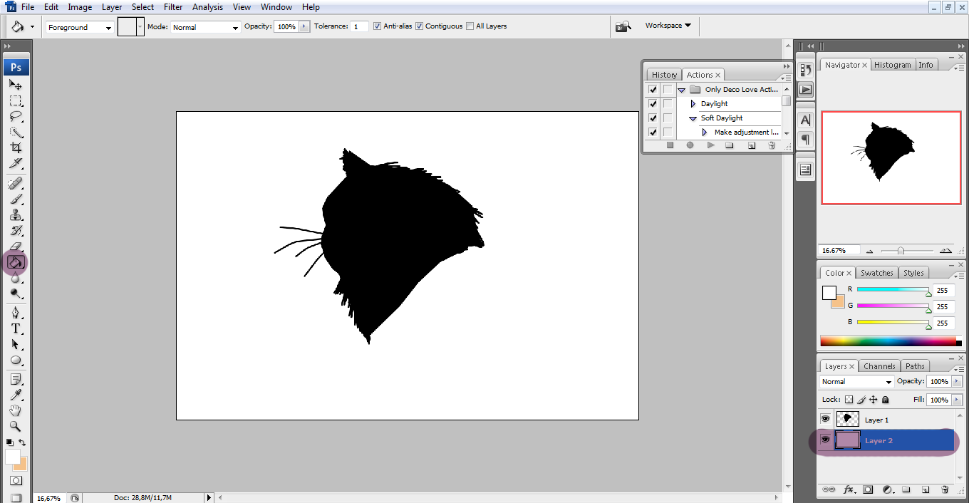This screenshot has height=503, width=969.
Task: Select the Type tool
Action: pyautogui.click(x=16, y=328)
